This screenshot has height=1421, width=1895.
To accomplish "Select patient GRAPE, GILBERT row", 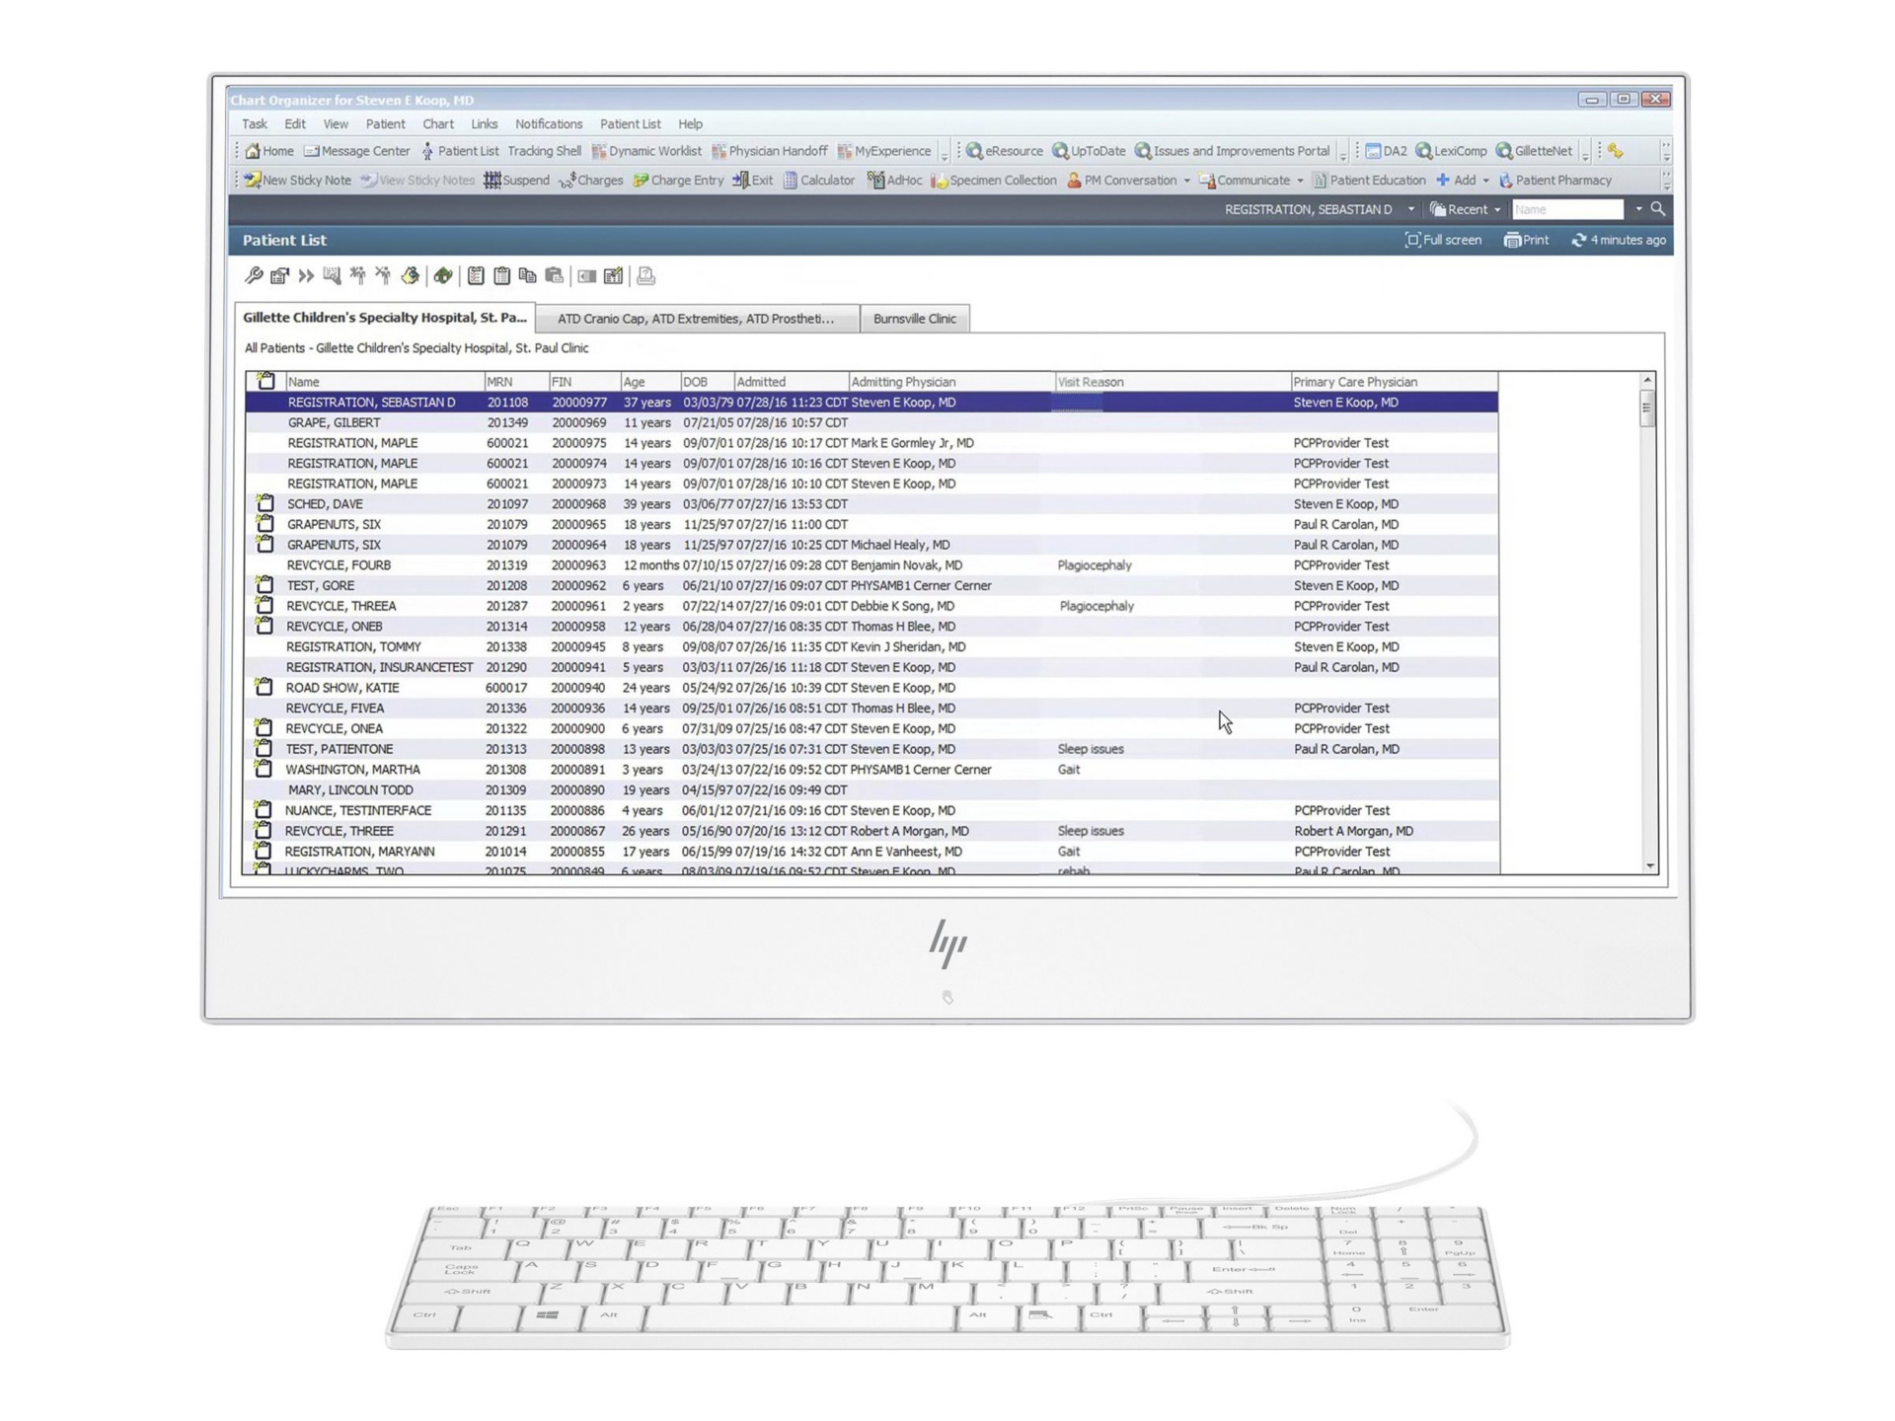I will pyautogui.click(x=333, y=422).
